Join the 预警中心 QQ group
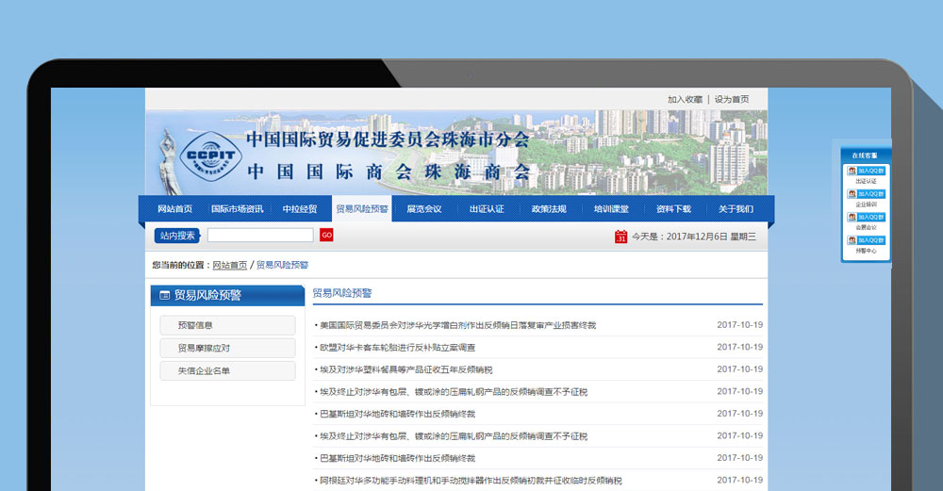The width and height of the screenshot is (943, 491). click(866, 240)
